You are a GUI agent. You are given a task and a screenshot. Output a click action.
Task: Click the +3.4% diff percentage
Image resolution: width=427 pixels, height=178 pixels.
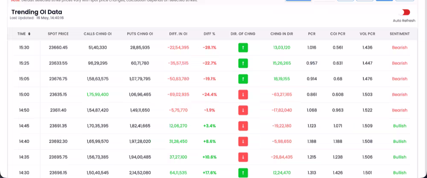pyautogui.click(x=209, y=126)
